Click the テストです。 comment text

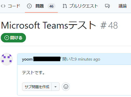pyautogui.click(x=33, y=73)
